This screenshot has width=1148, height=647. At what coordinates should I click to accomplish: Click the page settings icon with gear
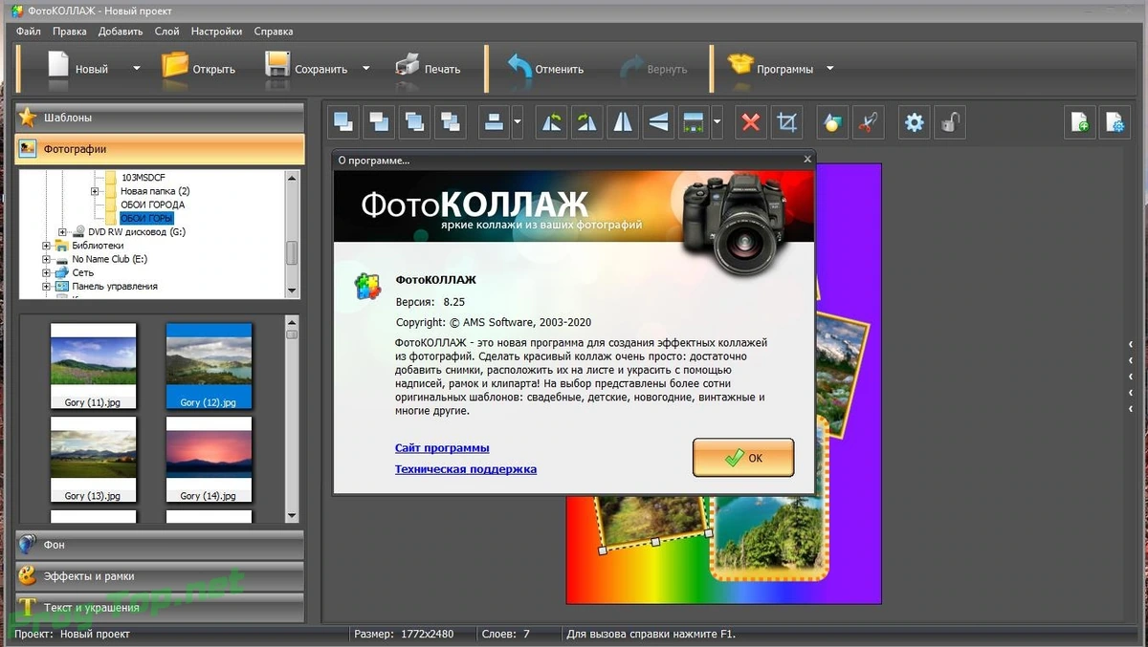[x=1115, y=122]
